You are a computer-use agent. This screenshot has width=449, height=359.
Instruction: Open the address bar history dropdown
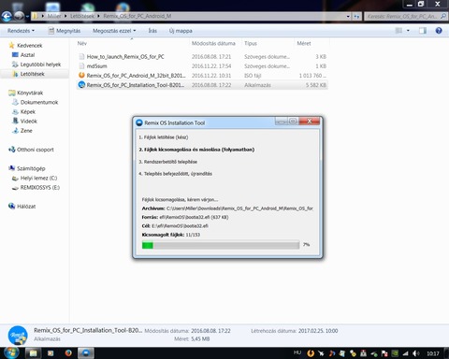[348, 16]
